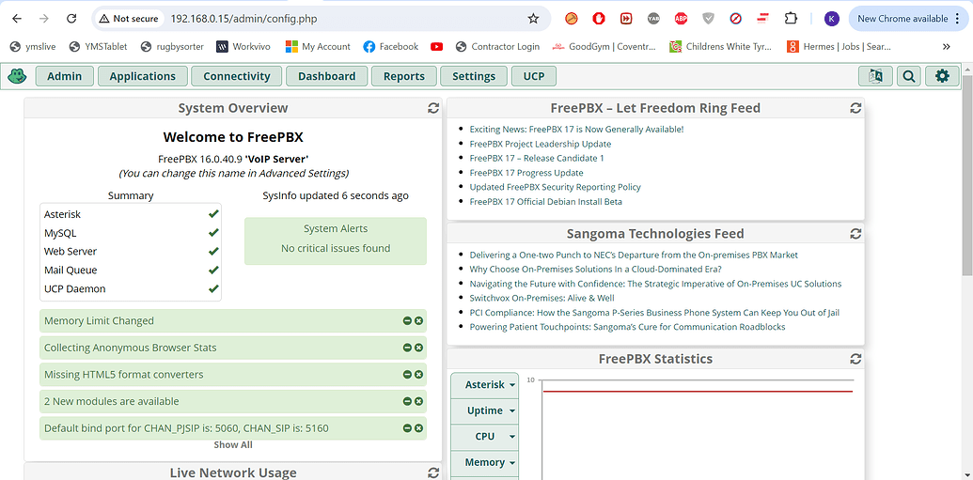Open the Applications menu
Screen dimensions: 973x480
tap(142, 76)
